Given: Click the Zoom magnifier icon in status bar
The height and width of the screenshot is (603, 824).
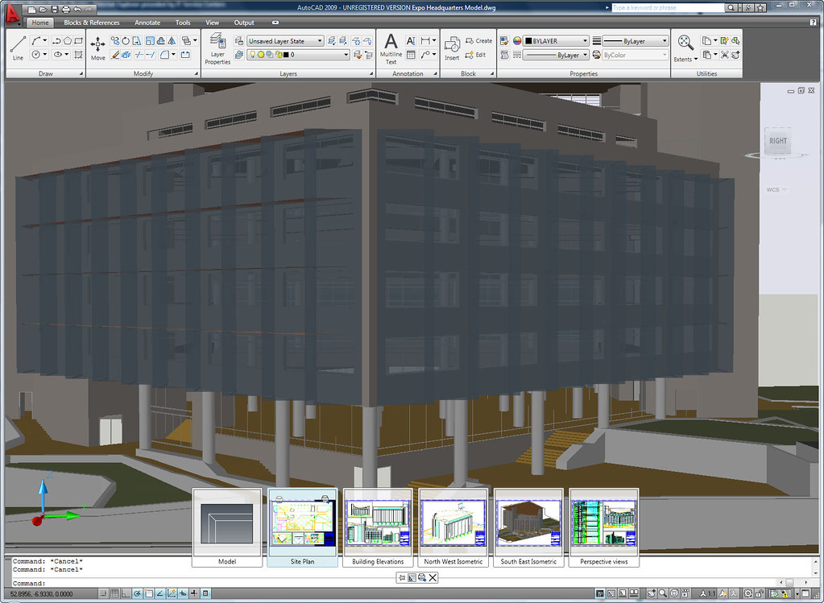Looking at the screenshot, I should click(x=663, y=594).
